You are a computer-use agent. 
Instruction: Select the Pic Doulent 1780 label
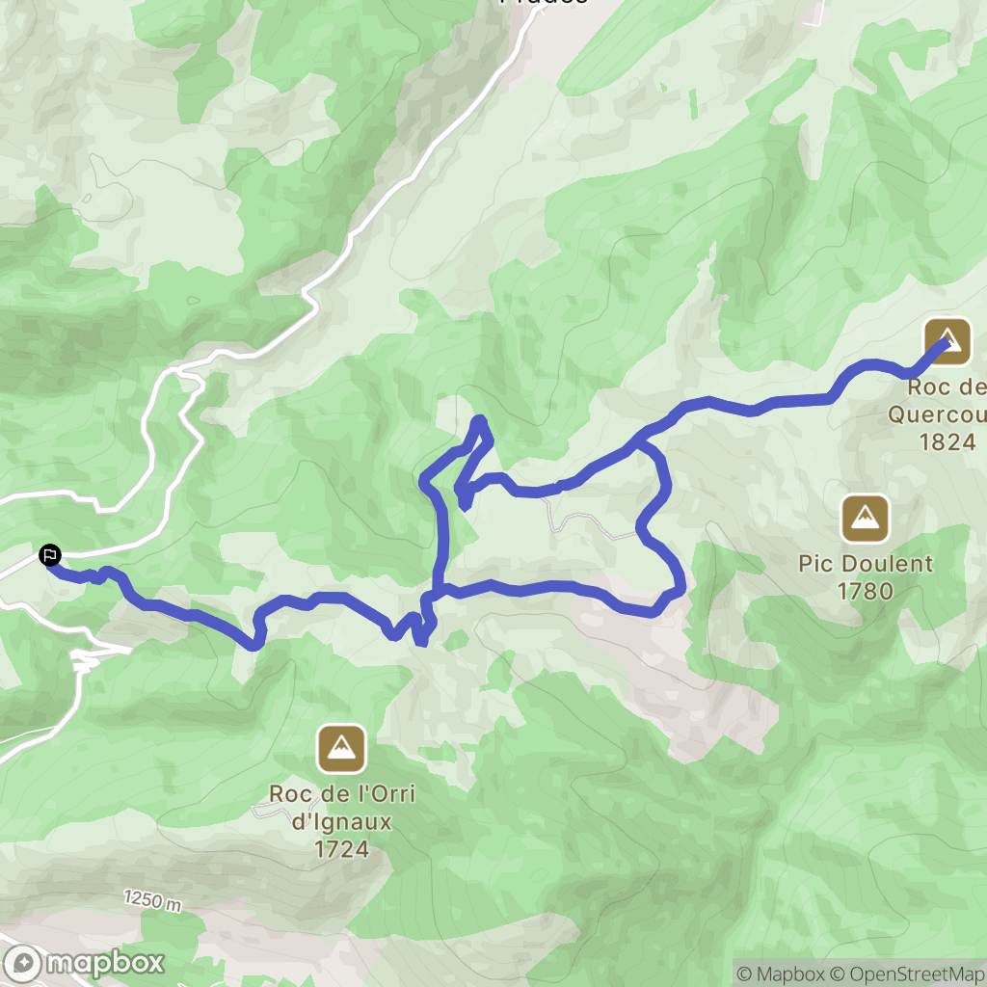(x=866, y=577)
